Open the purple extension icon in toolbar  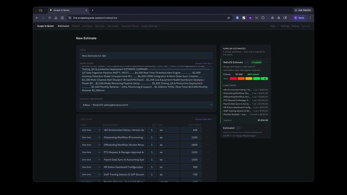250,18
